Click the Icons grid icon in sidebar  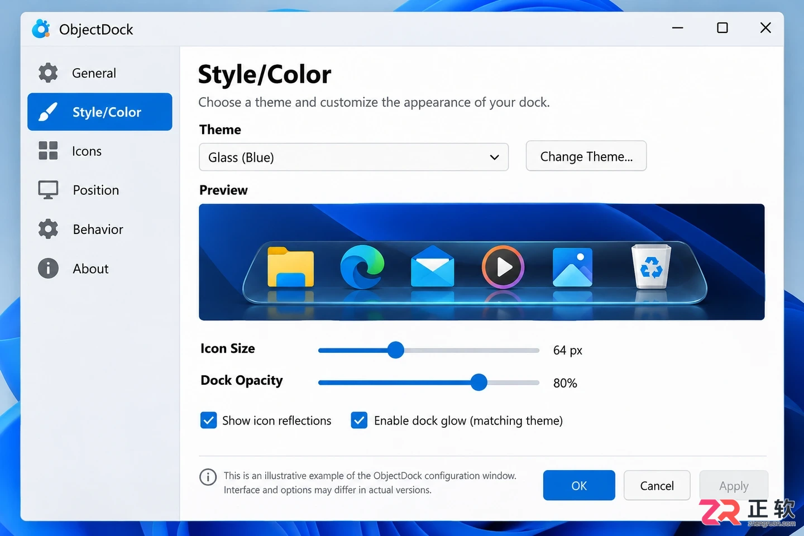click(48, 151)
